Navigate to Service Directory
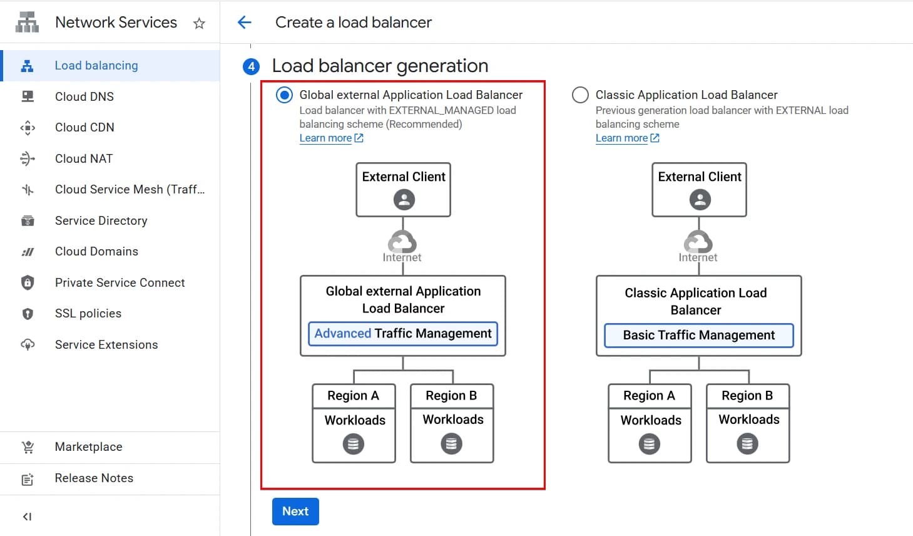The image size is (913, 536). click(x=101, y=220)
